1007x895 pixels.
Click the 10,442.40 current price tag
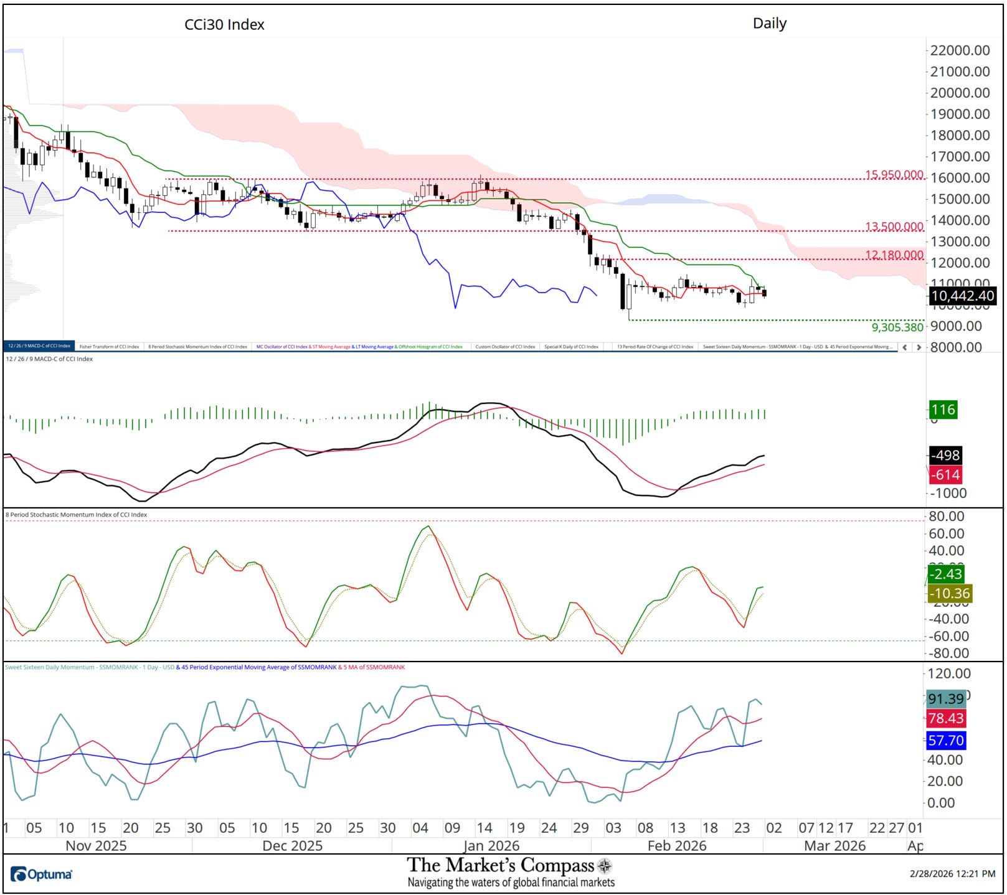tap(962, 296)
